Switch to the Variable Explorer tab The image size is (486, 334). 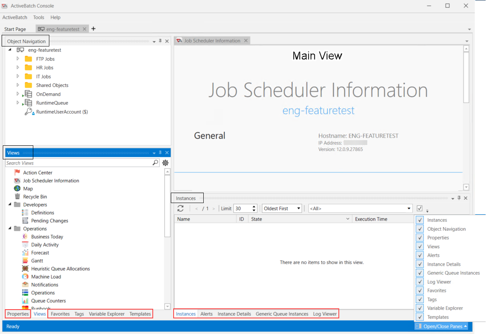click(x=107, y=314)
